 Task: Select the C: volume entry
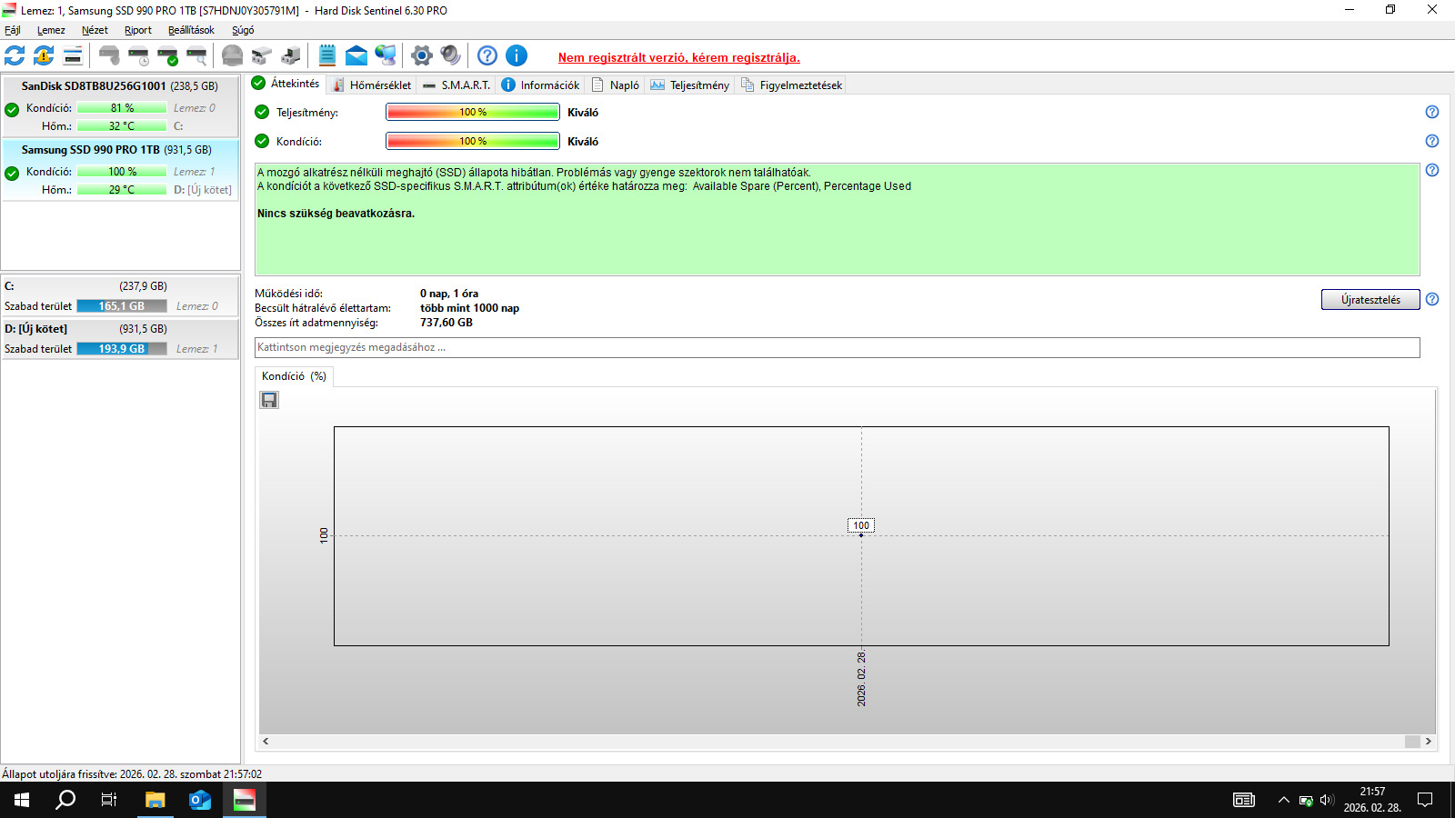(120, 296)
